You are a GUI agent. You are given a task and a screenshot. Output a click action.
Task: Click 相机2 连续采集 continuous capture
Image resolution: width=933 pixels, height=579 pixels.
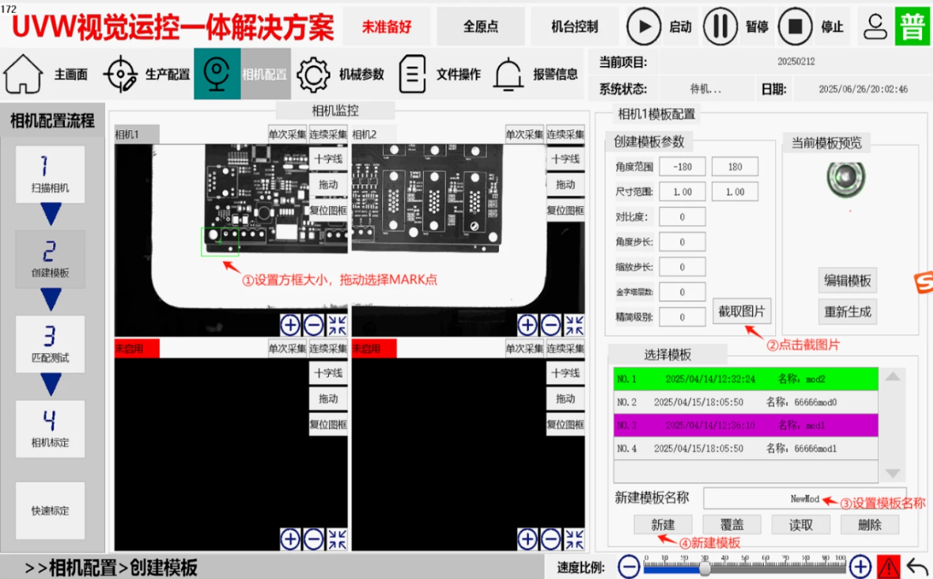click(x=565, y=135)
